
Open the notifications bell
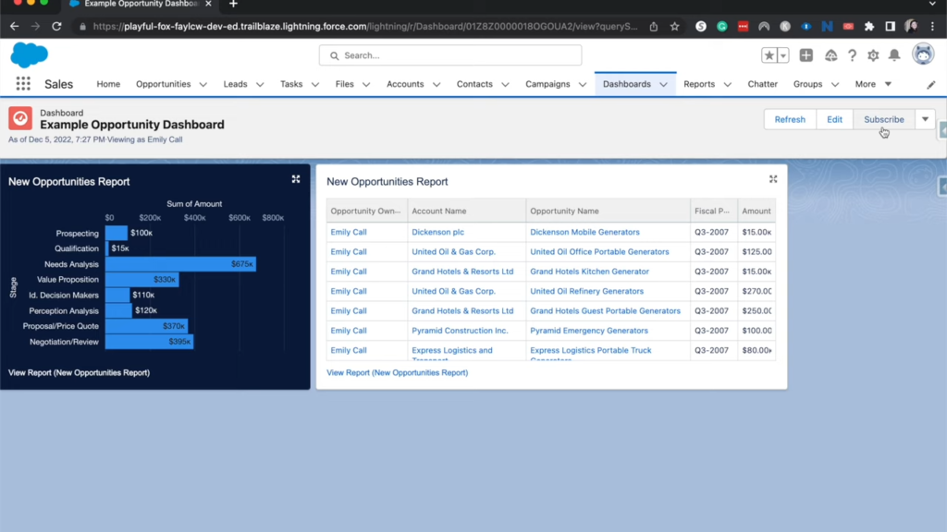893,55
